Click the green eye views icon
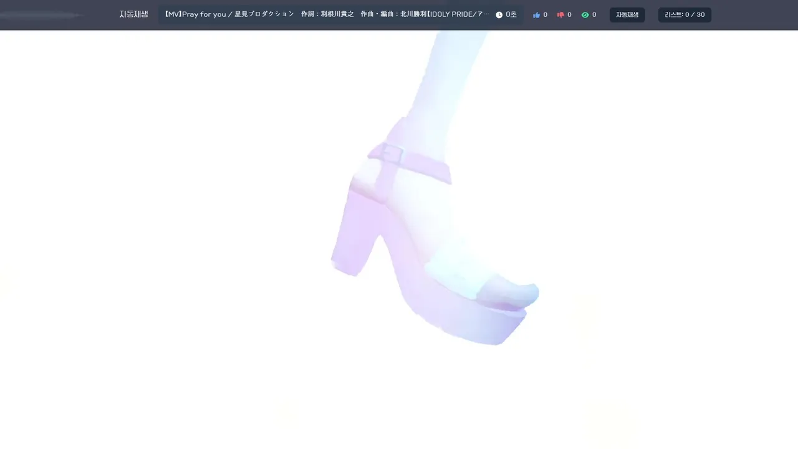 pyautogui.click(x=585, y=15)
